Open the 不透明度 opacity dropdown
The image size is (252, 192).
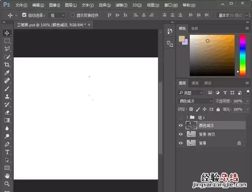tap(247, 101)
